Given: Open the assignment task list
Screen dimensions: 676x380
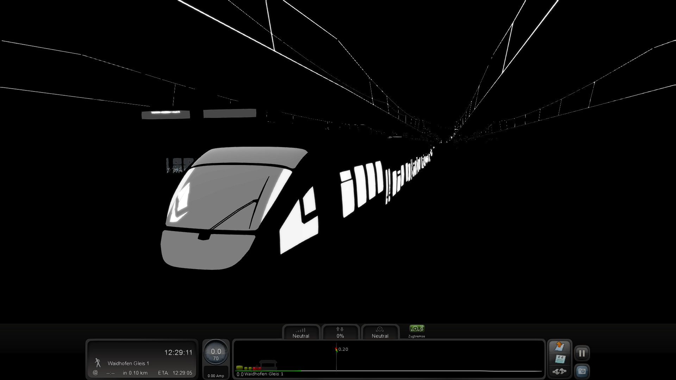Looking at the screenshot, I should (x=559, y=359).
